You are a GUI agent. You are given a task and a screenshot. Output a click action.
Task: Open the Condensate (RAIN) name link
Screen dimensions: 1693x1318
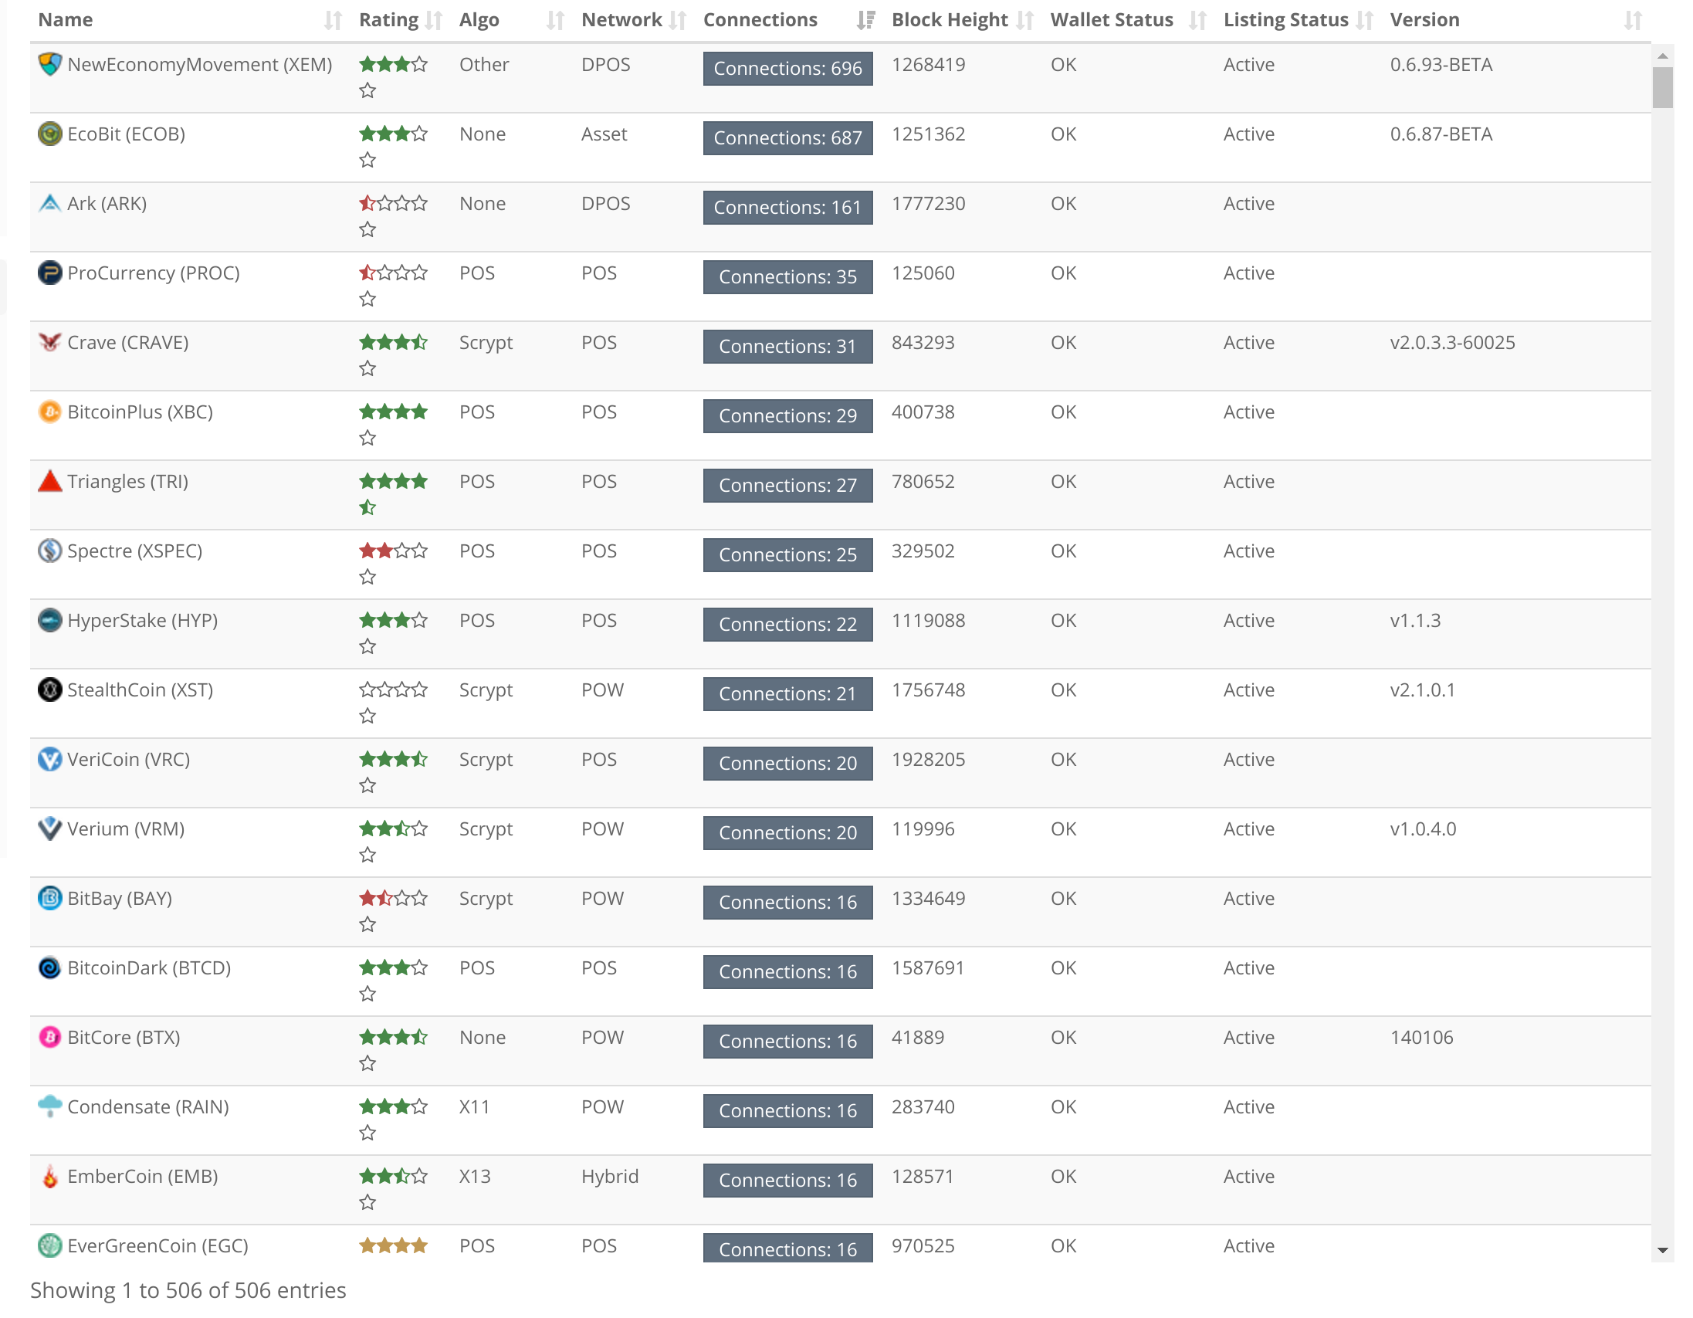coord(148,1107)
